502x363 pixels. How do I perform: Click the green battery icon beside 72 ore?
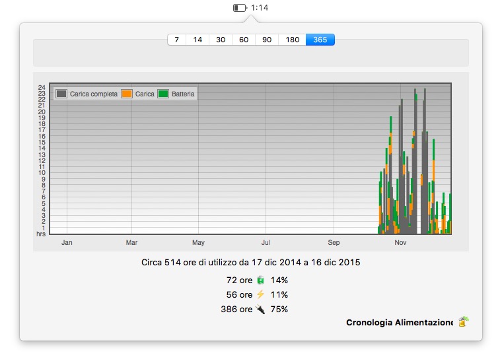click(260, 280)
